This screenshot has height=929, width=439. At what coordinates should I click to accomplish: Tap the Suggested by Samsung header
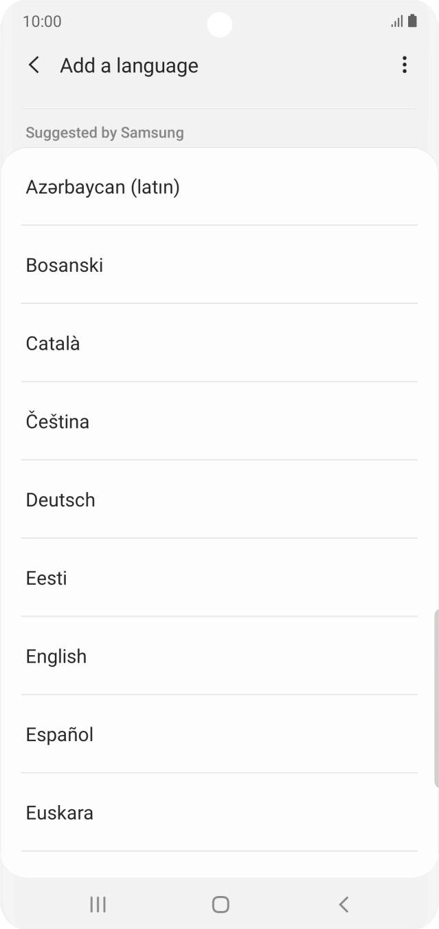click(x=103, y=132)
